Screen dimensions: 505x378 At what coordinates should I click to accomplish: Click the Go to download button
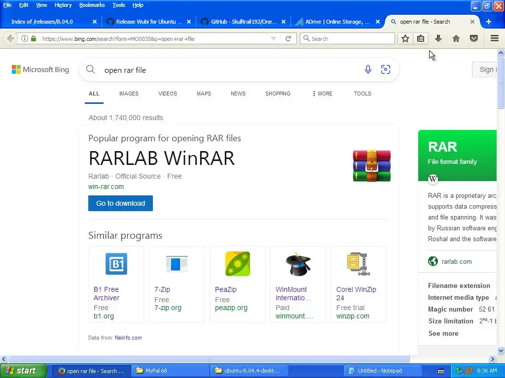point(120,203)
